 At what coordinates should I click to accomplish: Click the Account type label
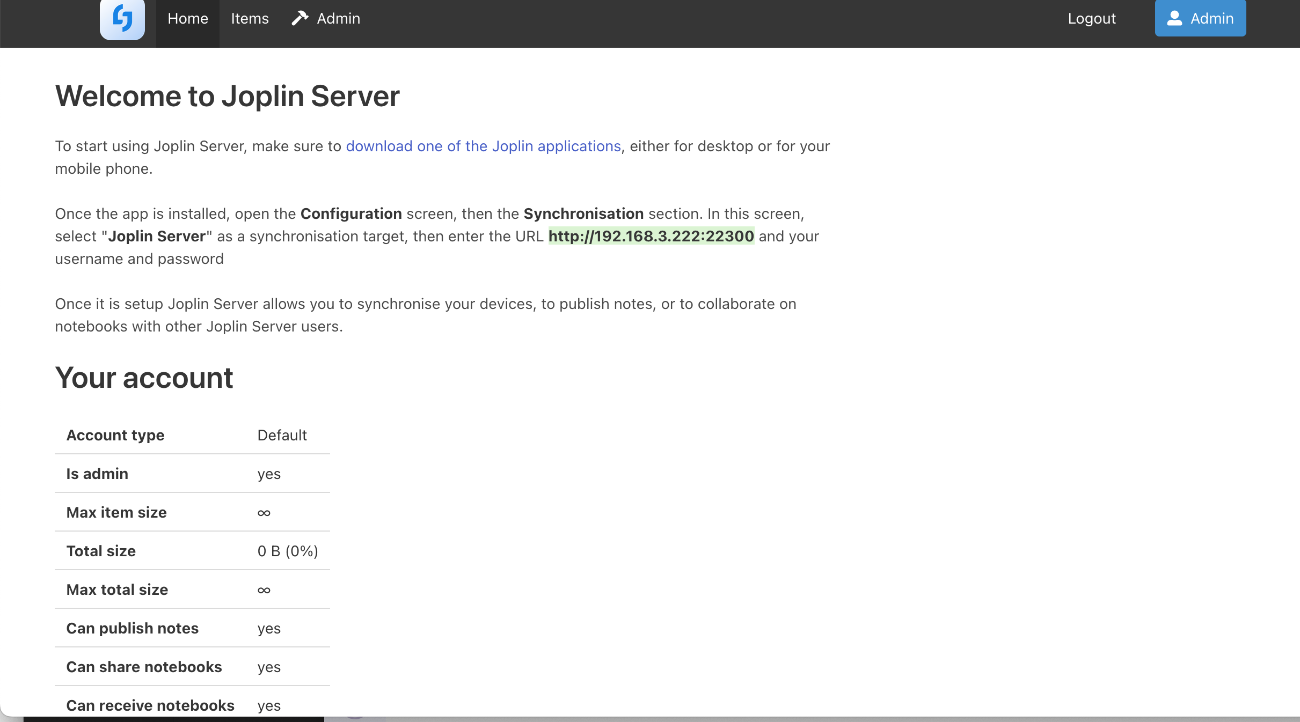[x=115, y=435]
